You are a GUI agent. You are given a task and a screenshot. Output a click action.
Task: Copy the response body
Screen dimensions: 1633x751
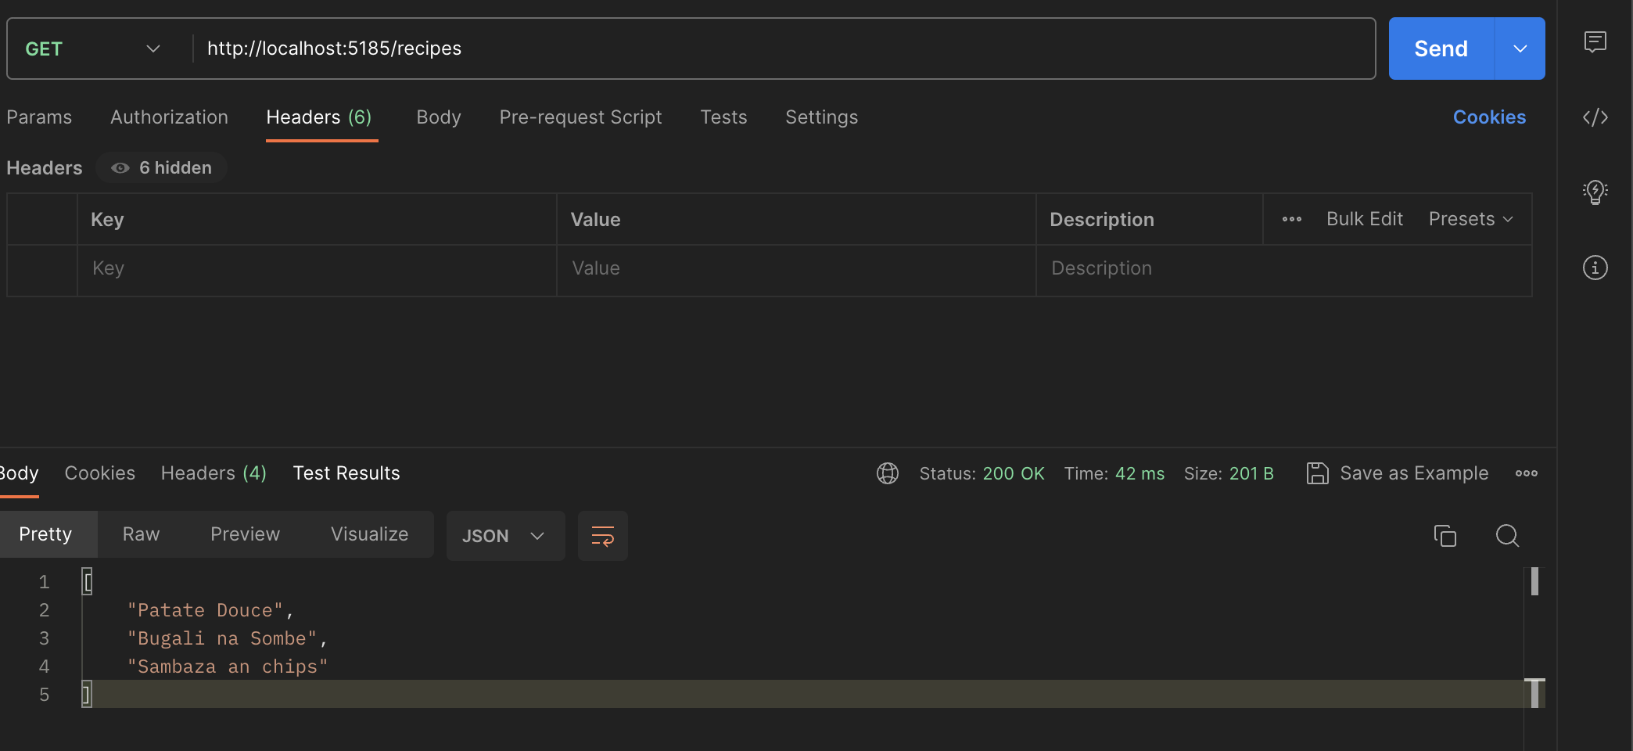(x=1445, y=536)
